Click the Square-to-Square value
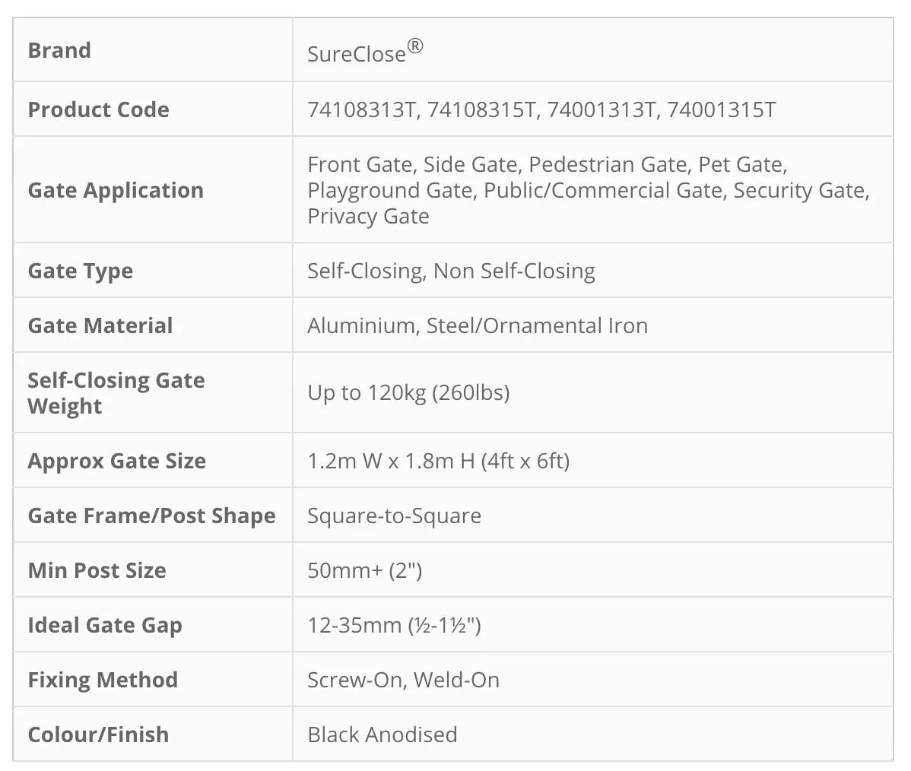This screenshot has width=911, height=771. (394, 516)
